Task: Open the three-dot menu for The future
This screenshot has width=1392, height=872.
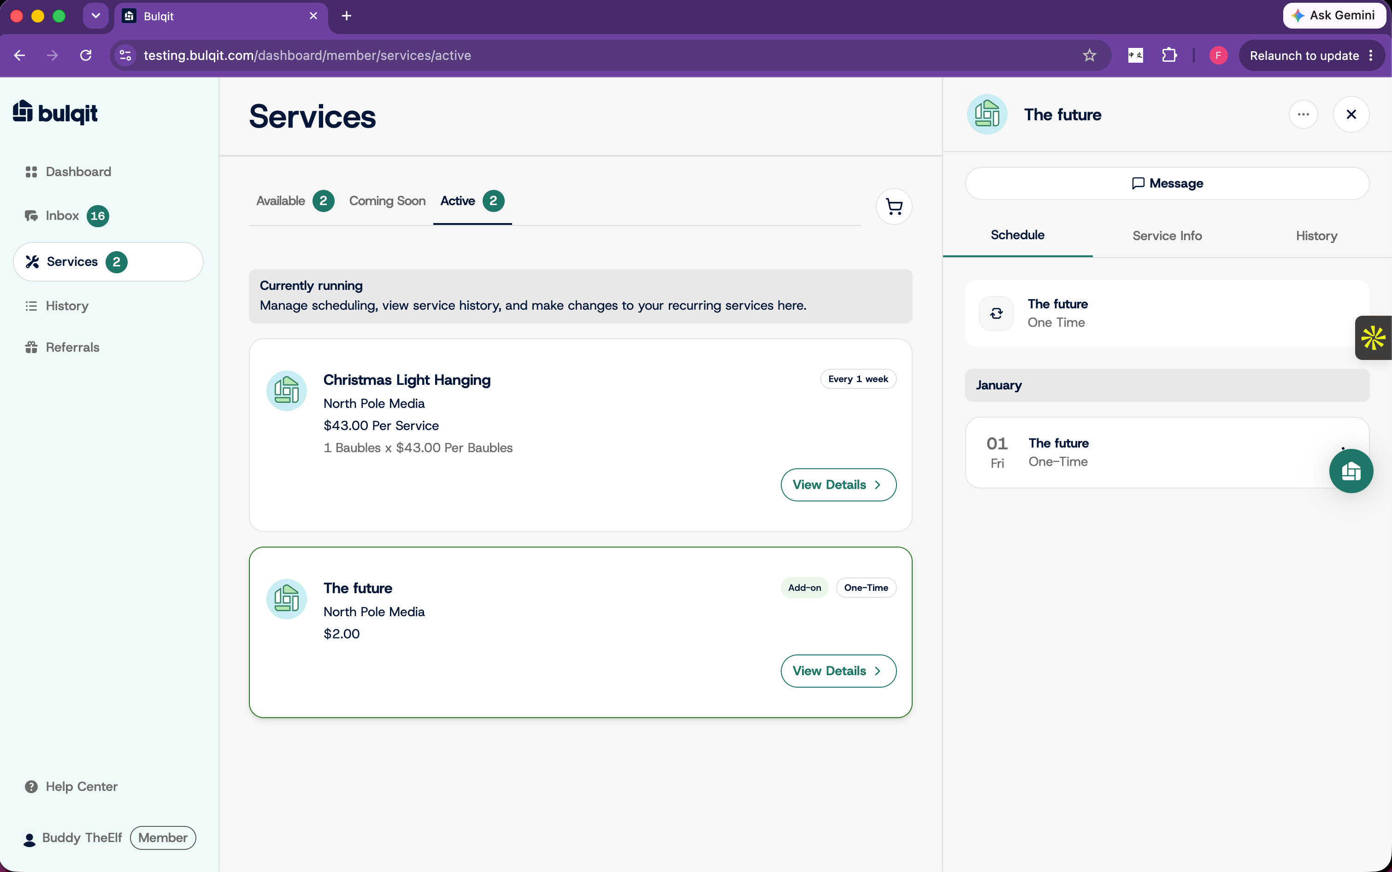Action: (x=1303, y=114)
